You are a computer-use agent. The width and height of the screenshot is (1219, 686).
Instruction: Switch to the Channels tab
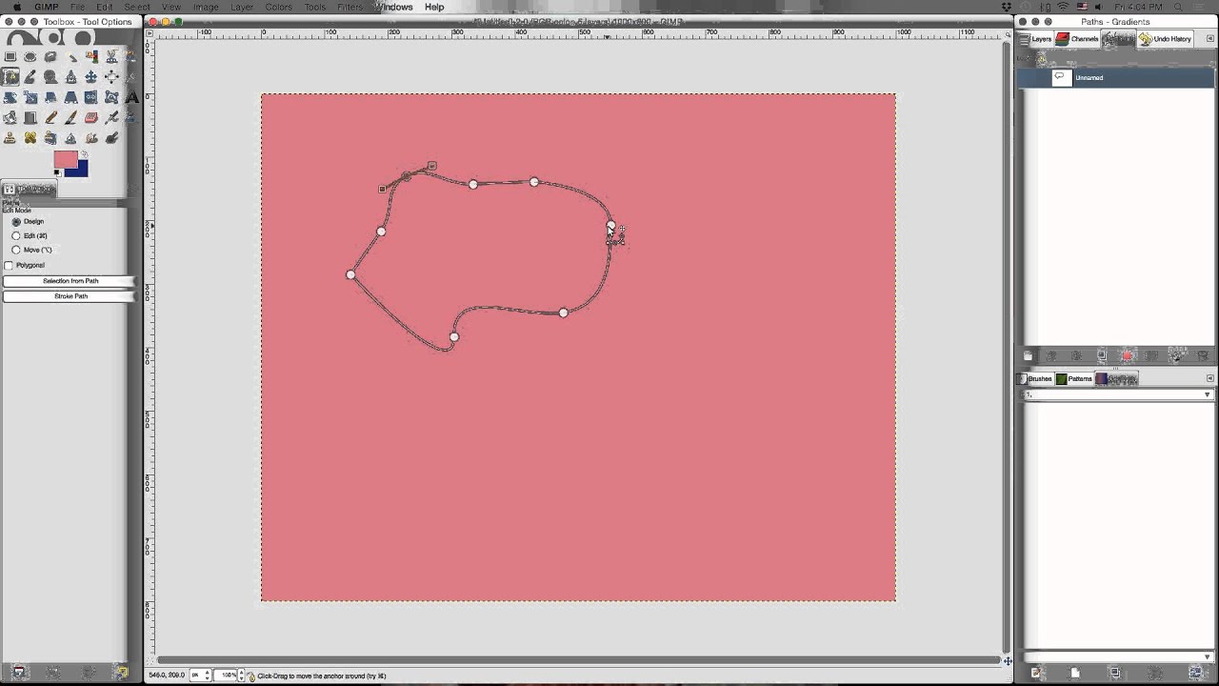click(x=1077, y=39)
